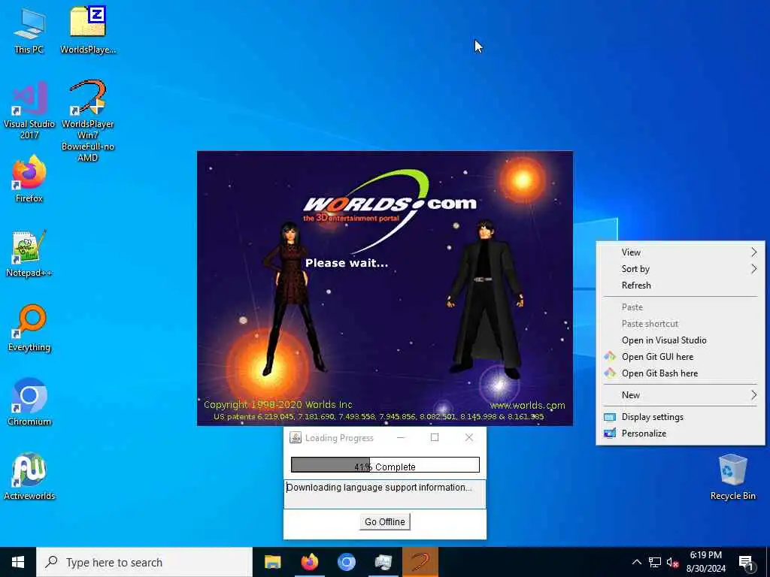
Task: Maximize the Loading Progress window
Action: tap(435, 438)
